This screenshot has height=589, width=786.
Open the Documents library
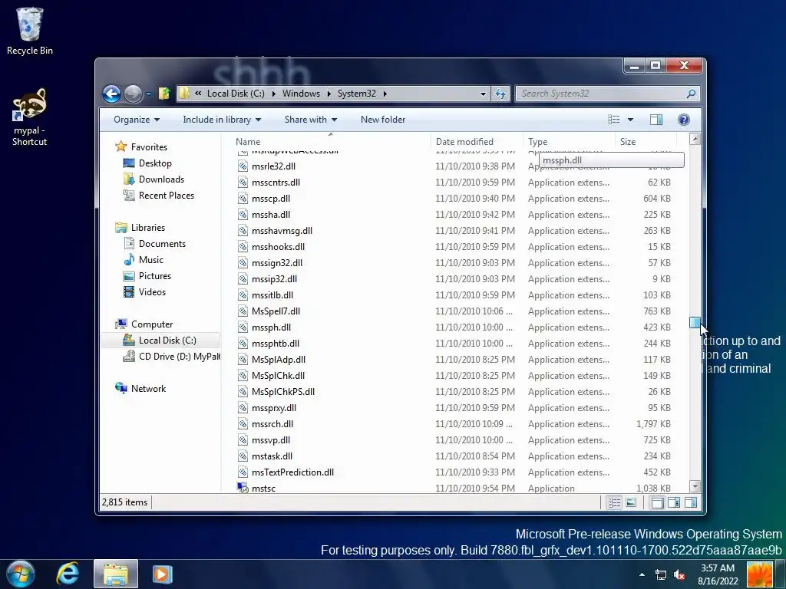click(x=154, y=243)
